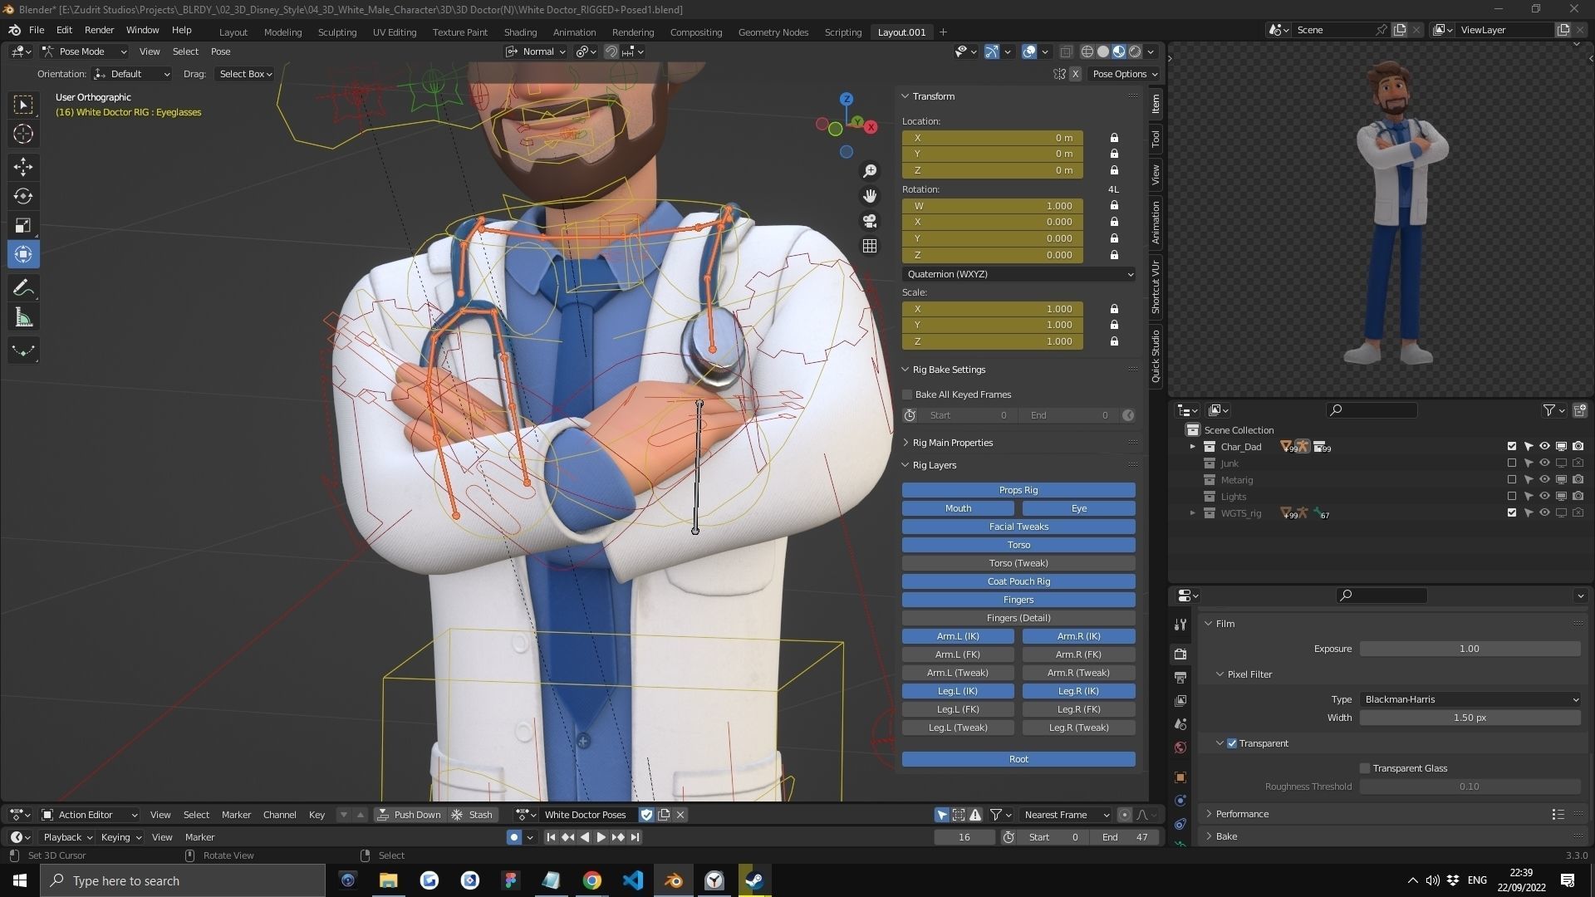The height and width of the screenshot is (897, 1595).
Task: Click the camera view icon in viewport
Action: tap(870, 221)
